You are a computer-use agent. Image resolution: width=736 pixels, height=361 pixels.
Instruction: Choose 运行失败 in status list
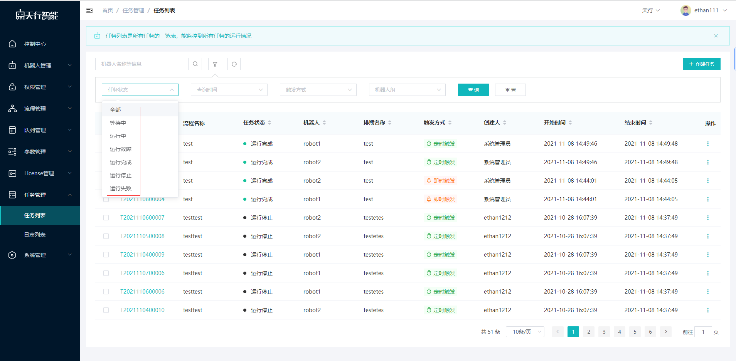pos(140,188)
